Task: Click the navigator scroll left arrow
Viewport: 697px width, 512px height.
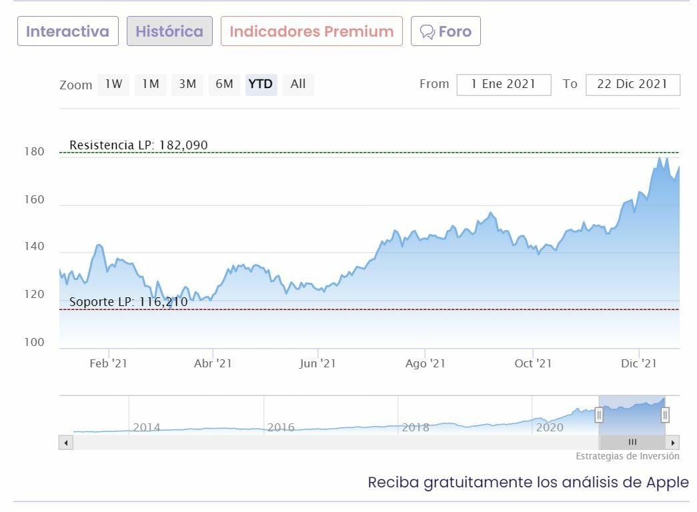Action: pos(65,443)
